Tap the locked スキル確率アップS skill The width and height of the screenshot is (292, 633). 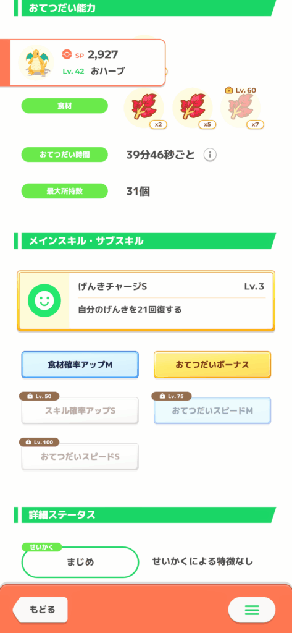click(x=80, y=410)
